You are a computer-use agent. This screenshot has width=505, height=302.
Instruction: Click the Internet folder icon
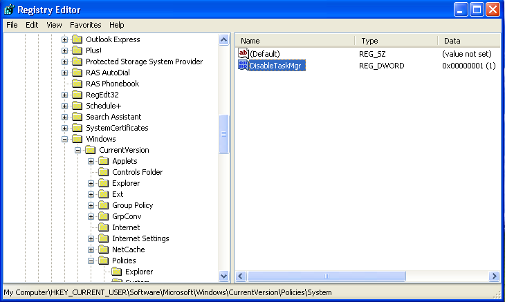tap(103, 227)
